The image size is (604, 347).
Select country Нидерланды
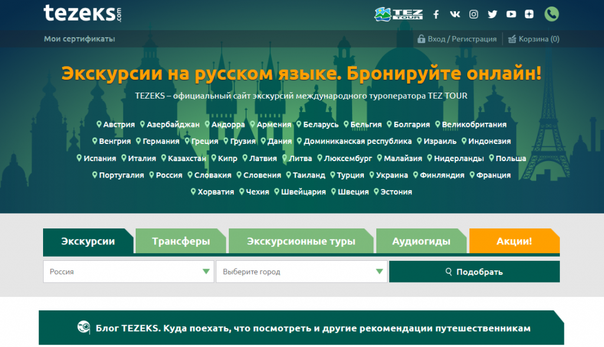pos(459,159)
